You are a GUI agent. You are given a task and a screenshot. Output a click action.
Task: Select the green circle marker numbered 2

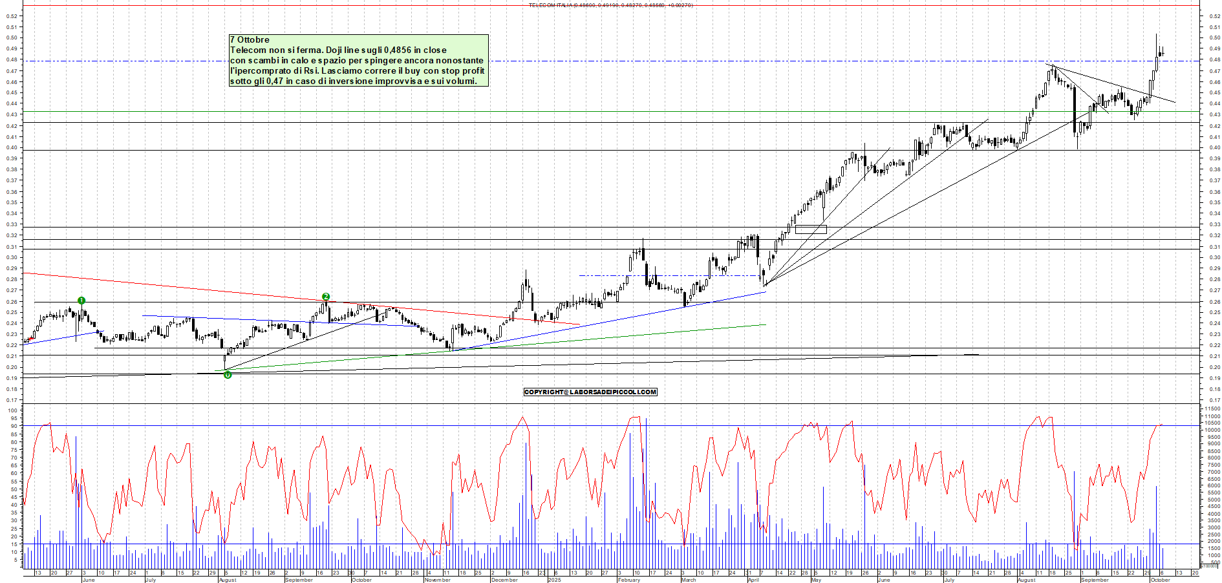tap(326, 297)
